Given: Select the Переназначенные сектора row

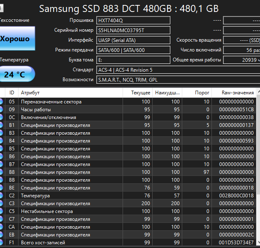Looking at the screenshot, I should tap(128, 102).
